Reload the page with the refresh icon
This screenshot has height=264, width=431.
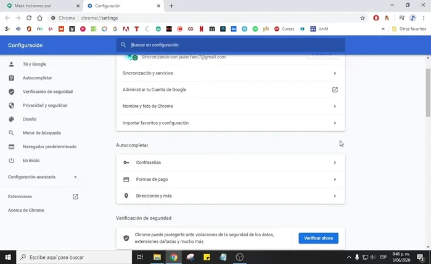coord(29,18)
